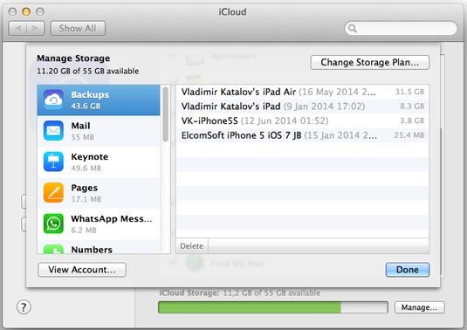The image size is (467, 330).
Task: Click the Show All button
Action: [78, 28]
